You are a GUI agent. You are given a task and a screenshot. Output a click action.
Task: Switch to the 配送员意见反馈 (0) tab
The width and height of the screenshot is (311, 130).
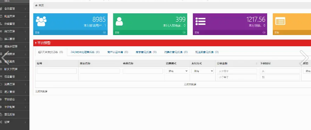pyautogui.click(x=207, y=52)
